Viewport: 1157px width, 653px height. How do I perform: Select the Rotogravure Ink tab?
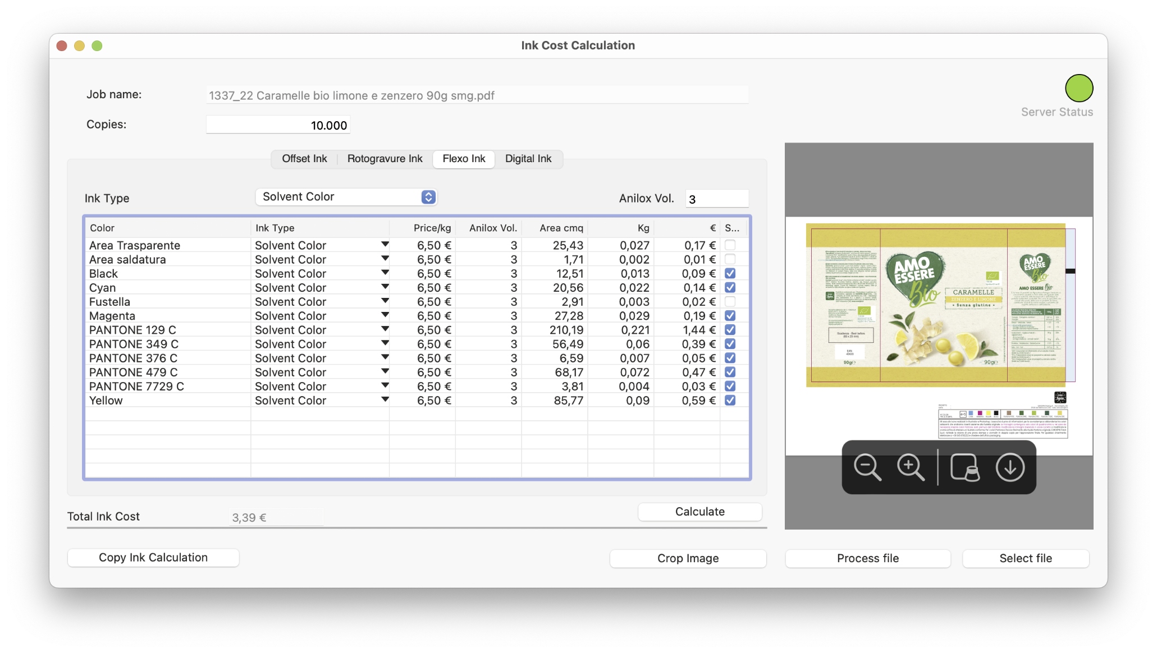click(385, 159)
